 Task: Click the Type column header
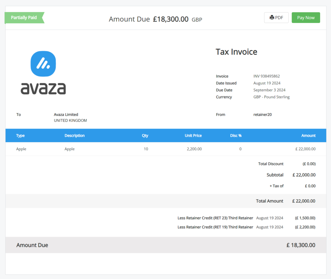[20, 135]
